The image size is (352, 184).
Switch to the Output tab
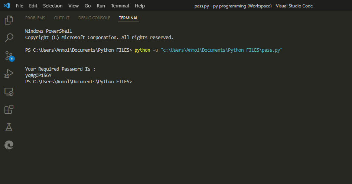62,18
